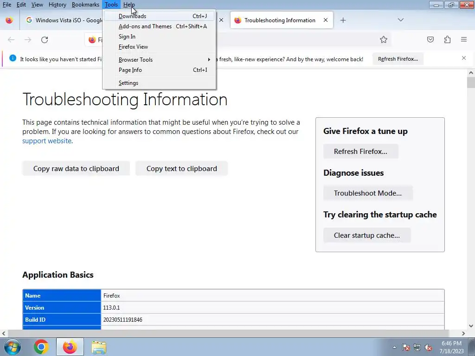Click the Build ID value 20230511191846
The height and width of the screenshot is (356, 475).
122,320
